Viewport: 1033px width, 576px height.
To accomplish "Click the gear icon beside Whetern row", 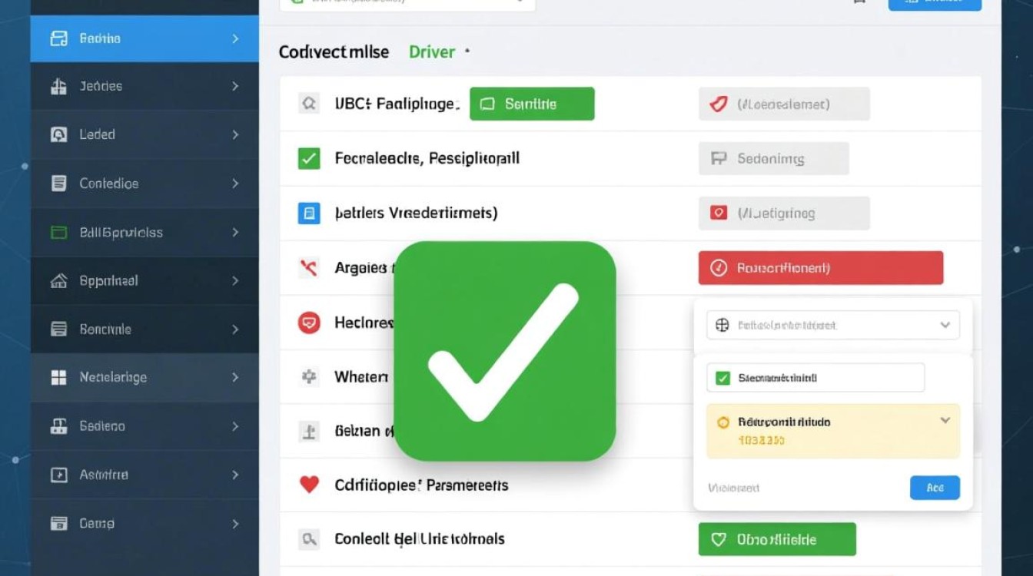I will [x=308, y=376].
